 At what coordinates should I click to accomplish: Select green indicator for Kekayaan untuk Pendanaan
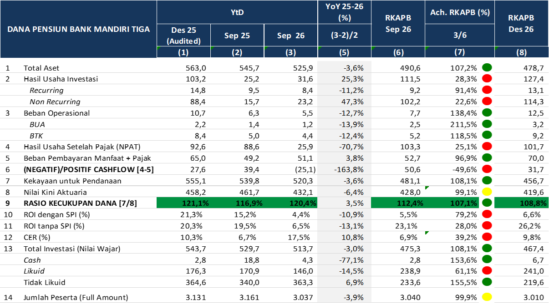click(487, 181)
